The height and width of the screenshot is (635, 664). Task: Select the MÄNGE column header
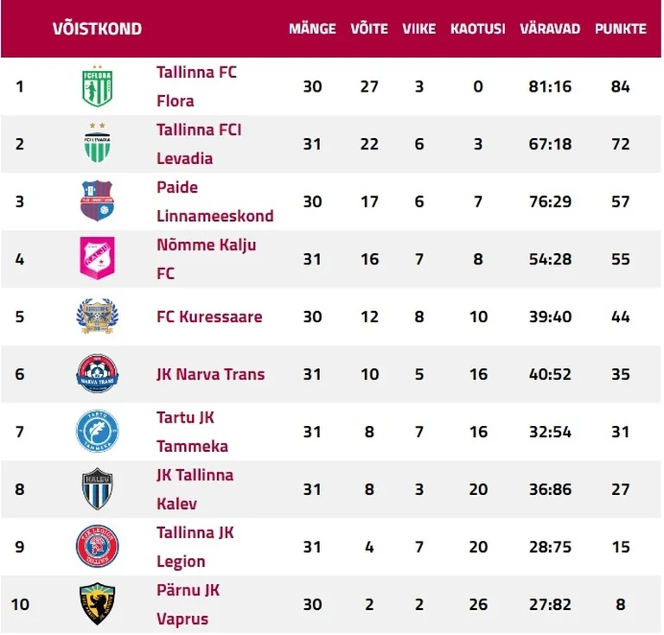312,29
